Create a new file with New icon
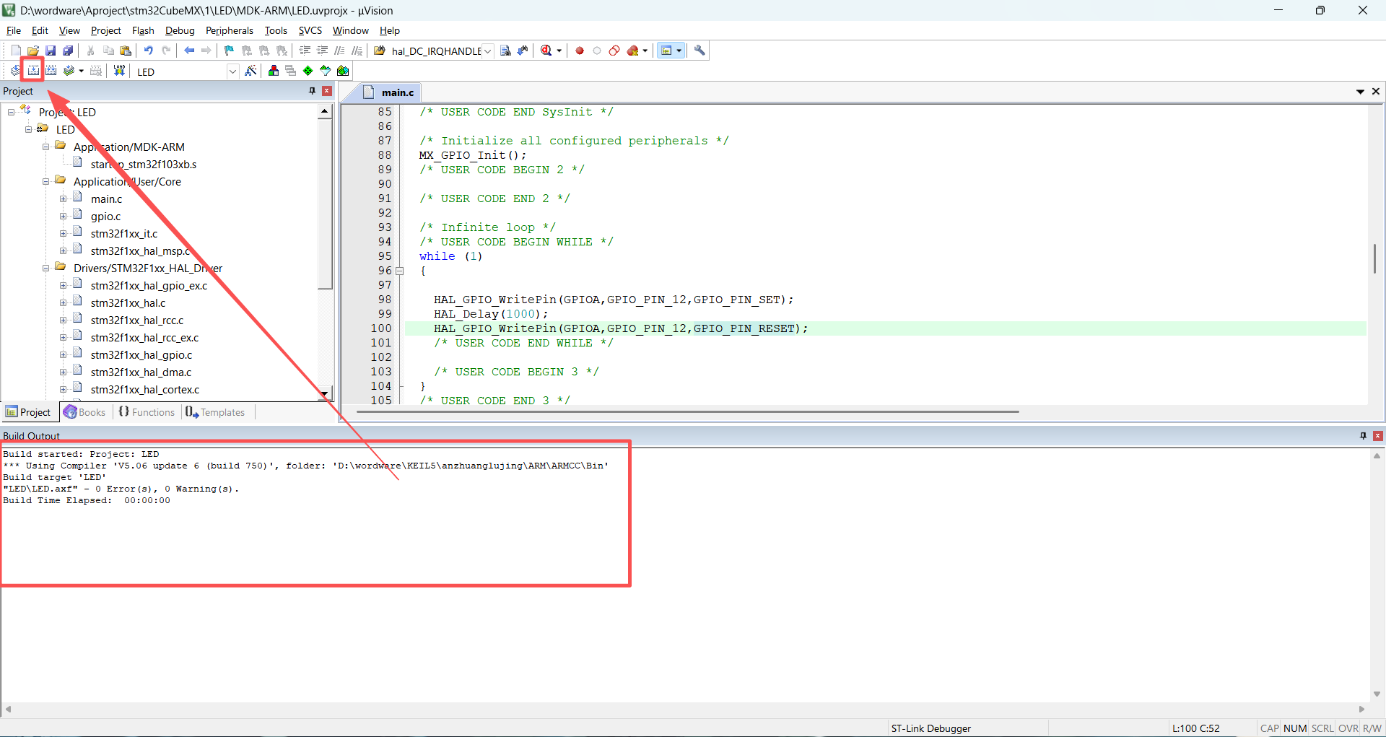Viewport: 1386px width, 737px height. click(16, 51)
